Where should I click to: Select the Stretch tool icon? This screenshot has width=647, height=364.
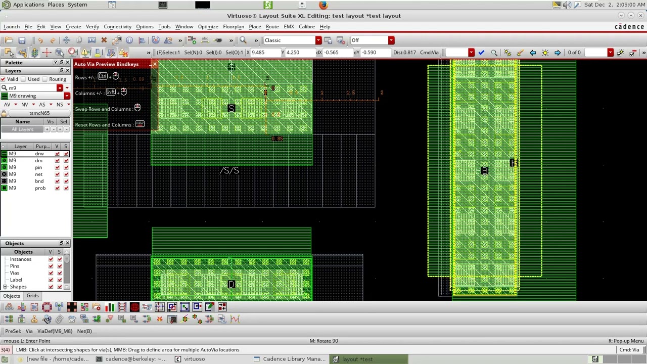(91, 40)
